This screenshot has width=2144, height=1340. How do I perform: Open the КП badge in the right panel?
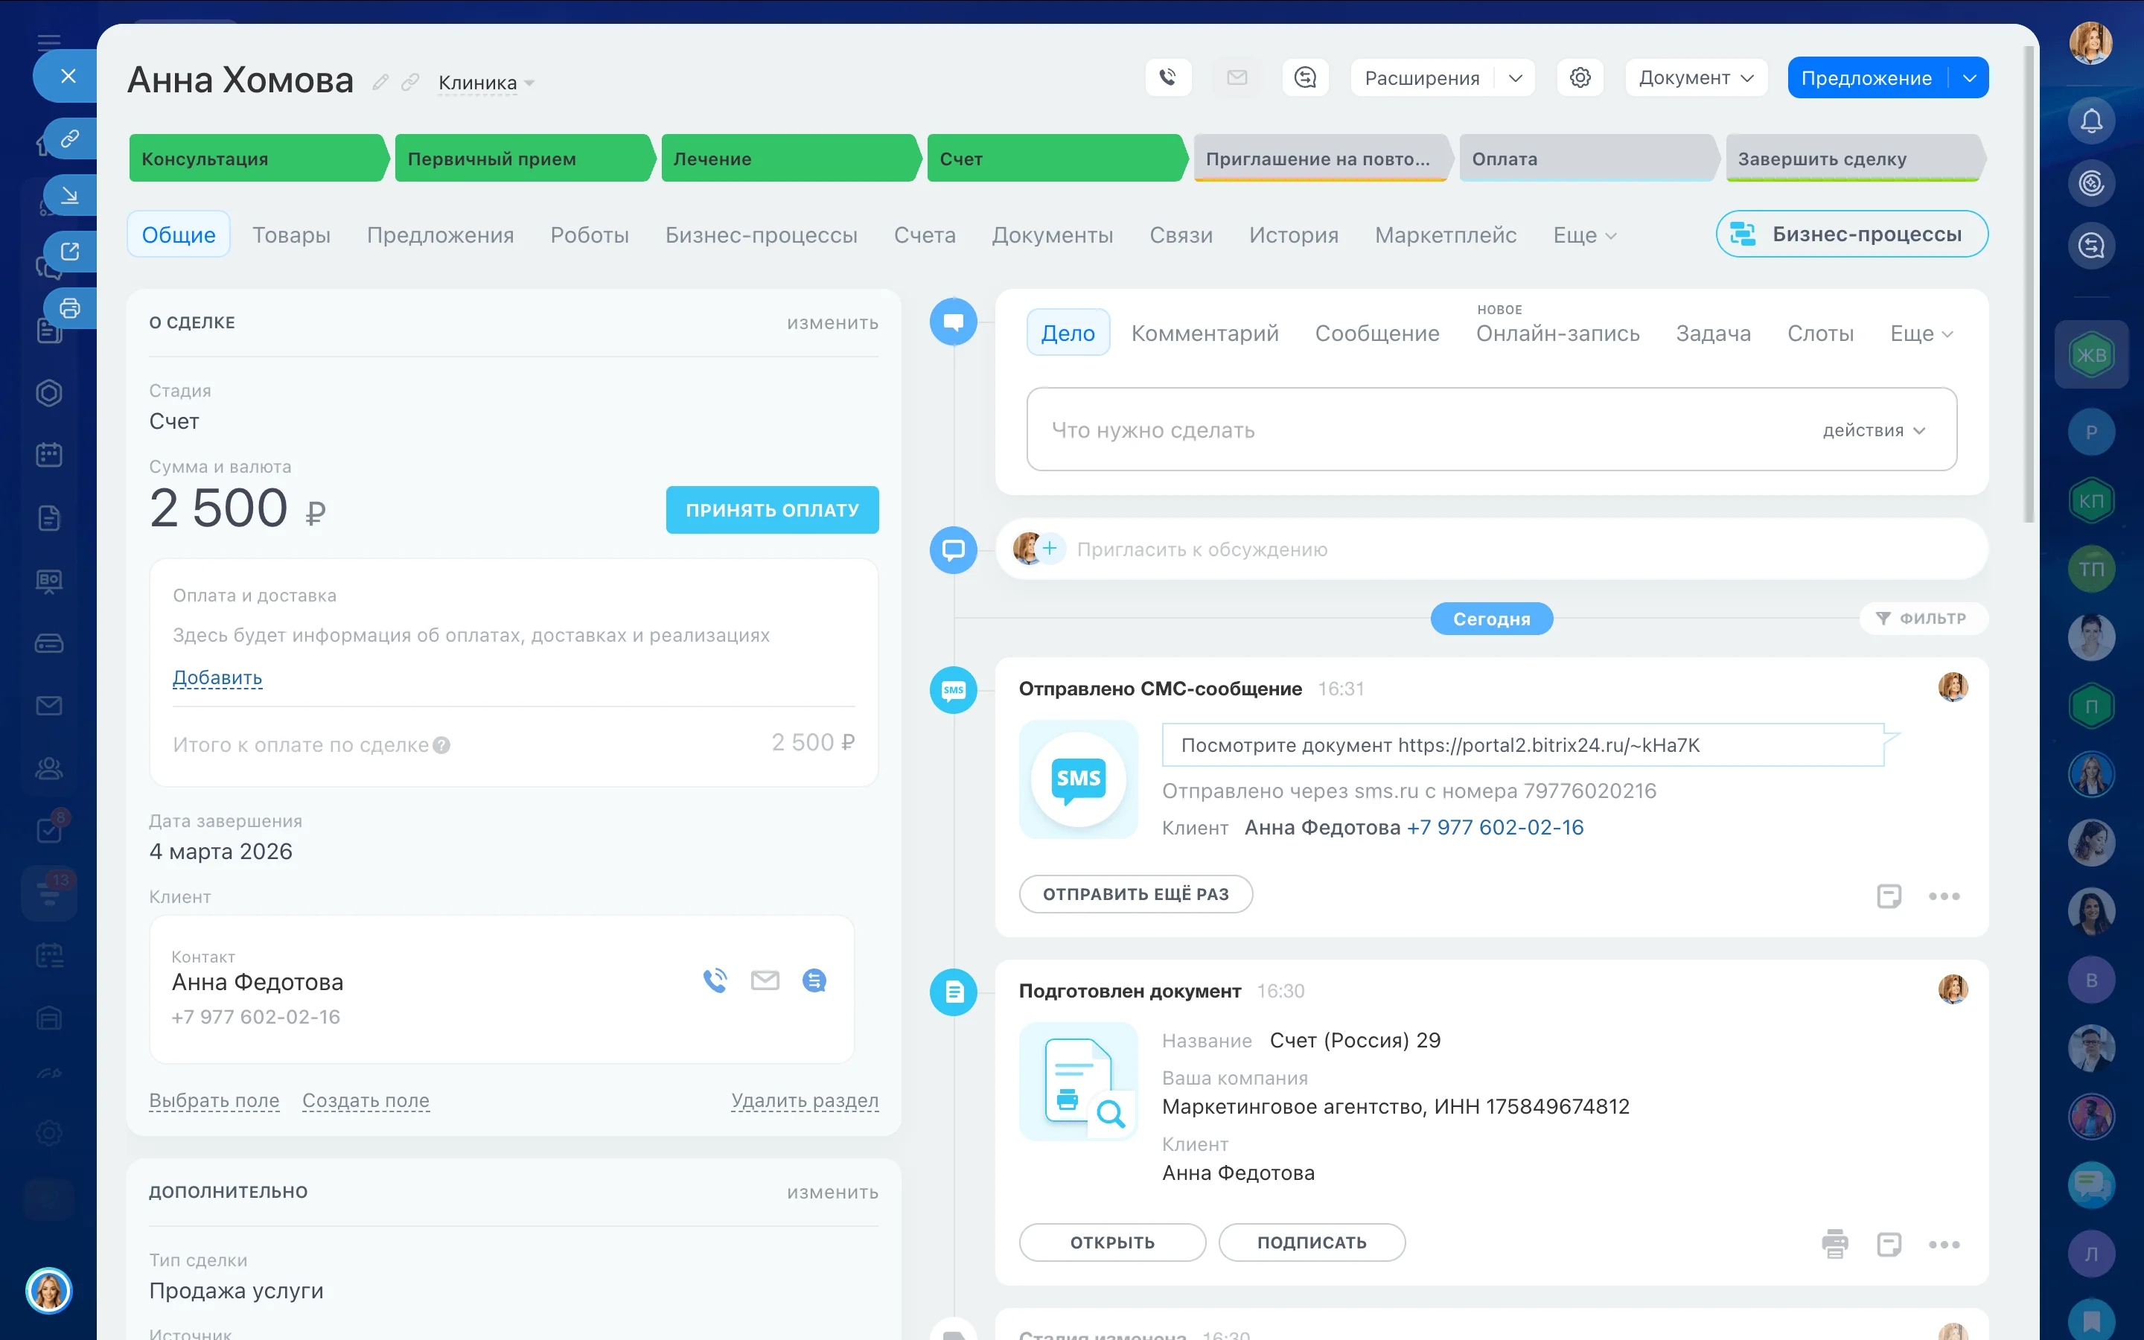coord(2091,501)
